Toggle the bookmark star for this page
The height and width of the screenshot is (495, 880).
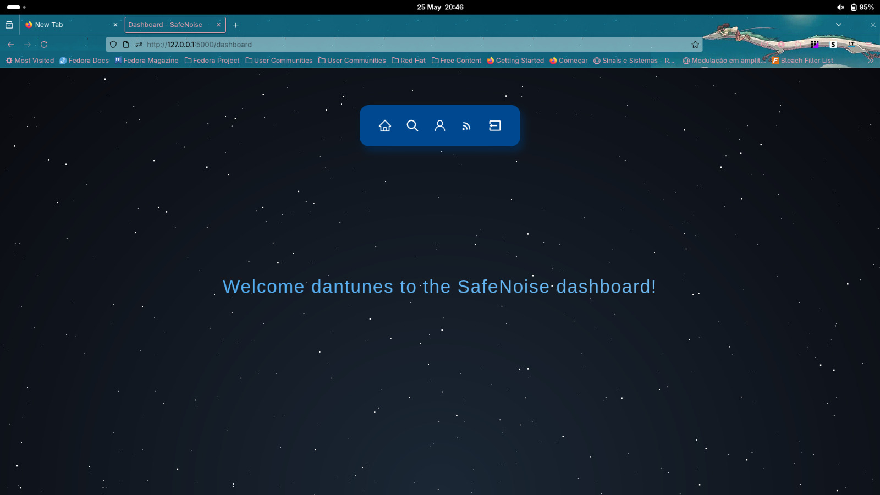(694, 45)
